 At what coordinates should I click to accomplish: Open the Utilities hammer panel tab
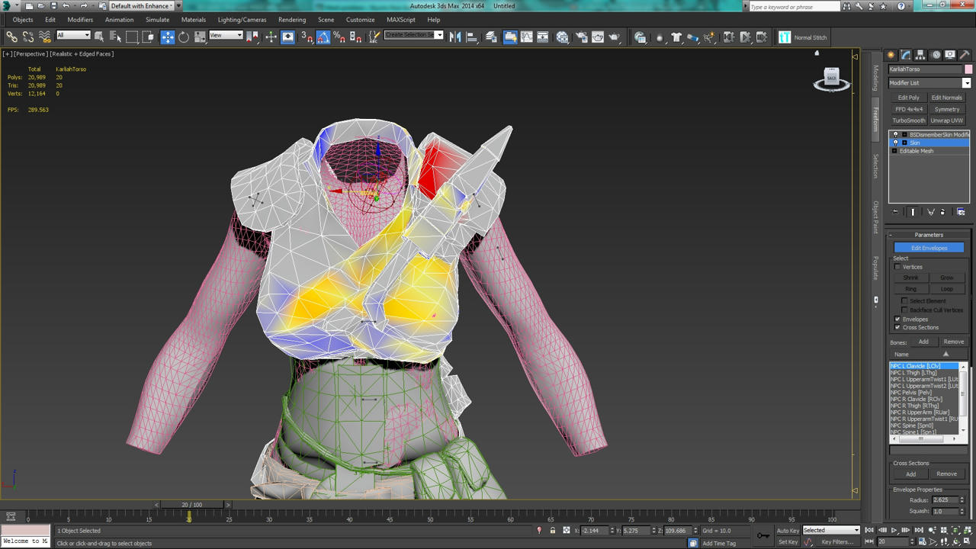pos(964,55)
